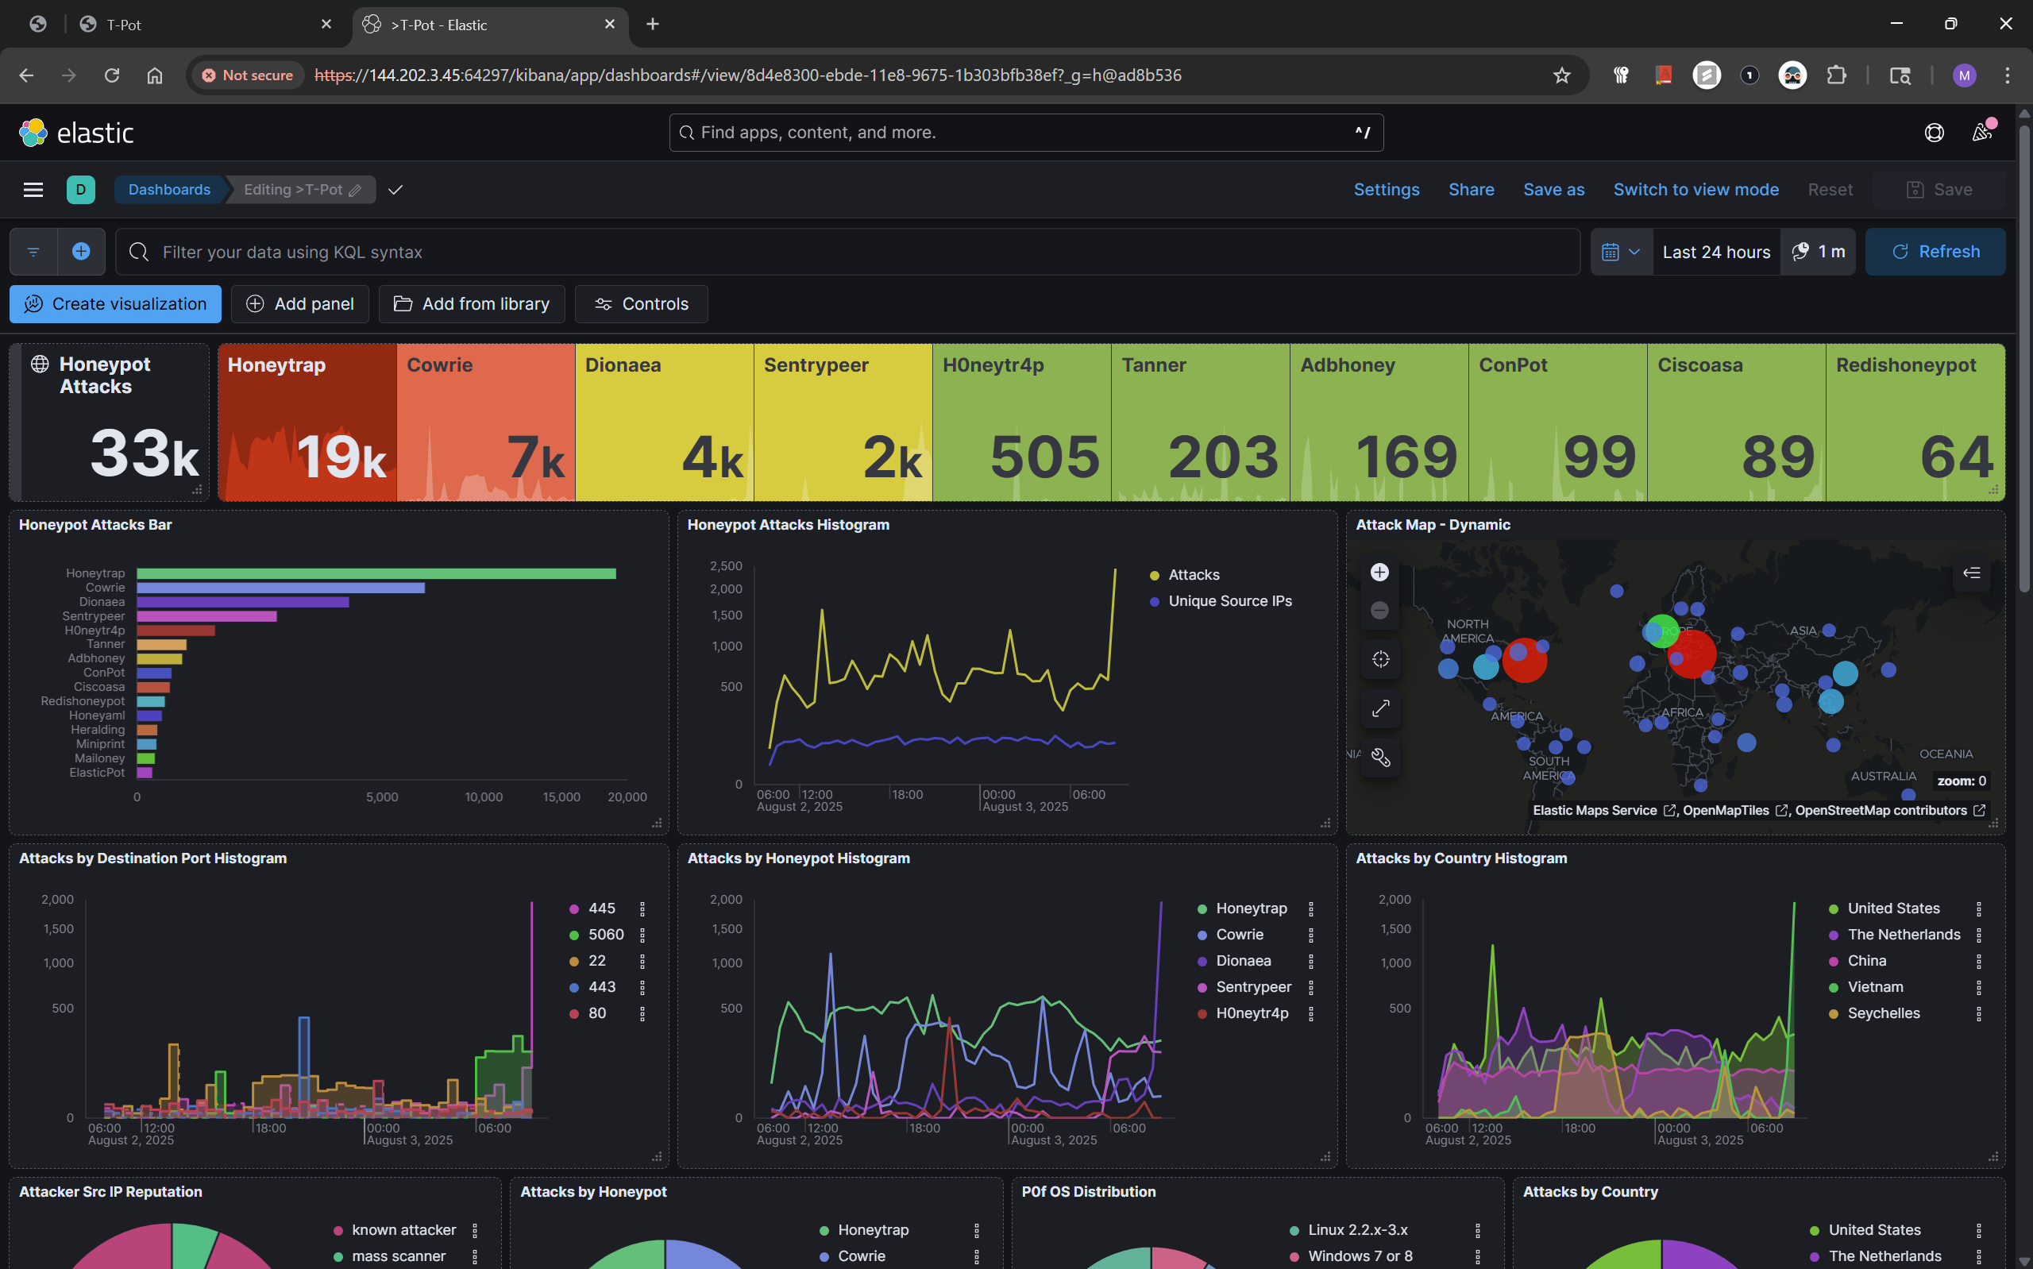2033x1269 pixels.
Task: Open the map tools wrench icon
Action: [1380, 758]
